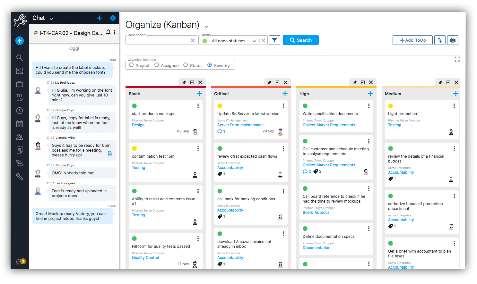Open menu of contamination test 15ml card
Viewport: 477px width, 284px height.
coord(198,148)
